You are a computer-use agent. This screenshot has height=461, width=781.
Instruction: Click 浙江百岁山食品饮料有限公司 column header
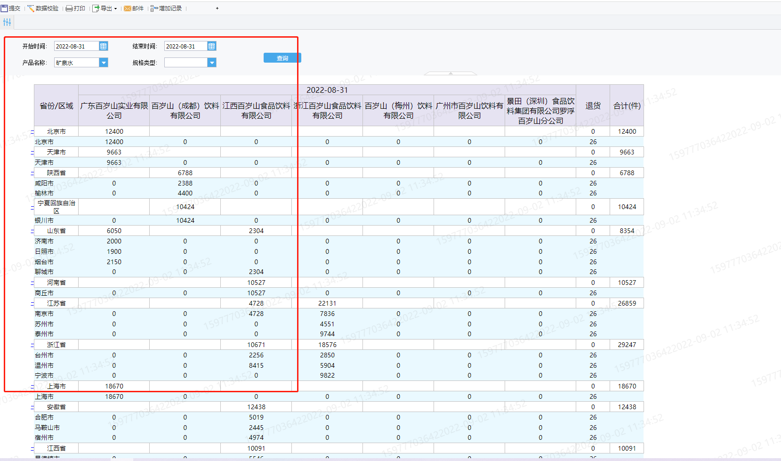327,111
